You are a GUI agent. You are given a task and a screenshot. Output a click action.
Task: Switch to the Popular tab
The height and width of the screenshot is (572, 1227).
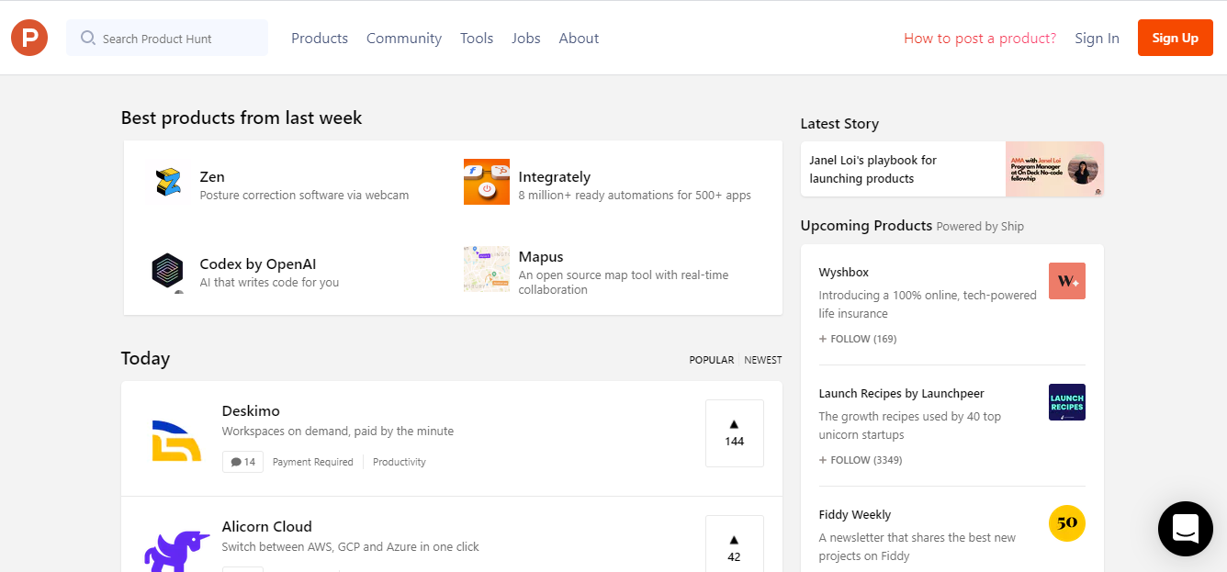[712, 360]
